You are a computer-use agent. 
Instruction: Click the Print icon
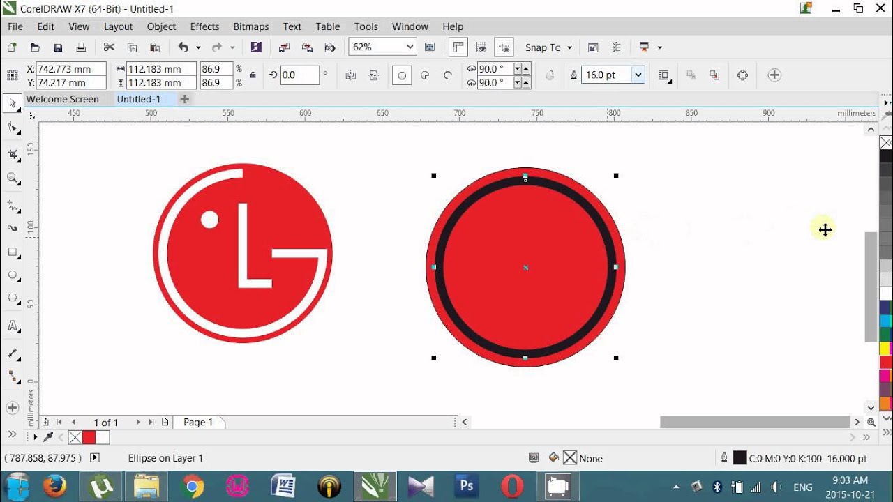[x=81, y=47]
